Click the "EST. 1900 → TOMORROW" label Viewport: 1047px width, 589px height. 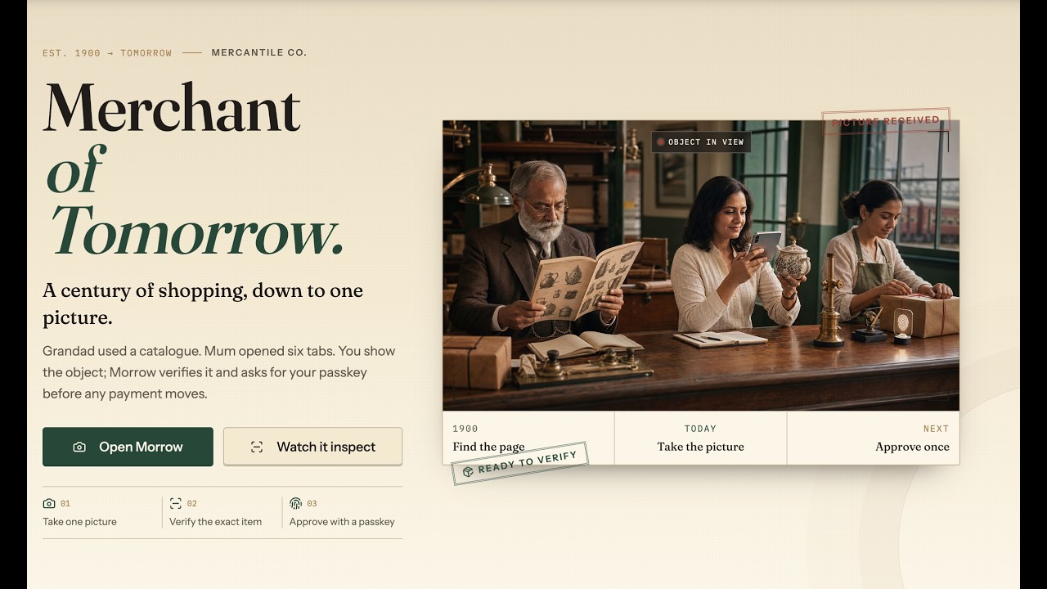pyautogui.click(x=107, y=53)
